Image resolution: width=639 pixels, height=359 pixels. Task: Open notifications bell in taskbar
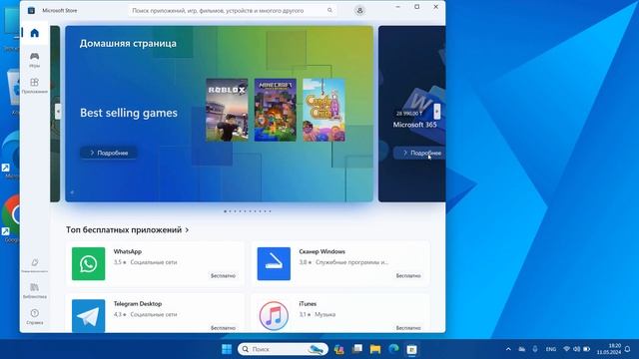click(628, 349)
